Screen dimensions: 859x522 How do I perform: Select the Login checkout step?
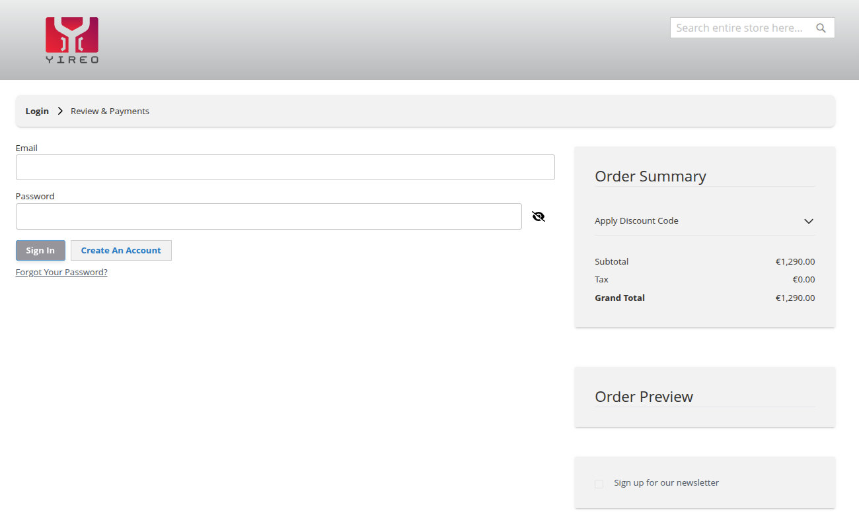tap(37, 111)
